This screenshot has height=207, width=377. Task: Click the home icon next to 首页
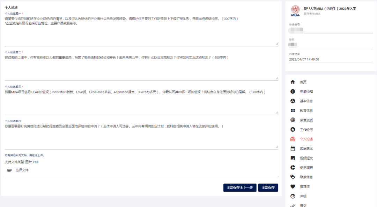coord(293,82)
